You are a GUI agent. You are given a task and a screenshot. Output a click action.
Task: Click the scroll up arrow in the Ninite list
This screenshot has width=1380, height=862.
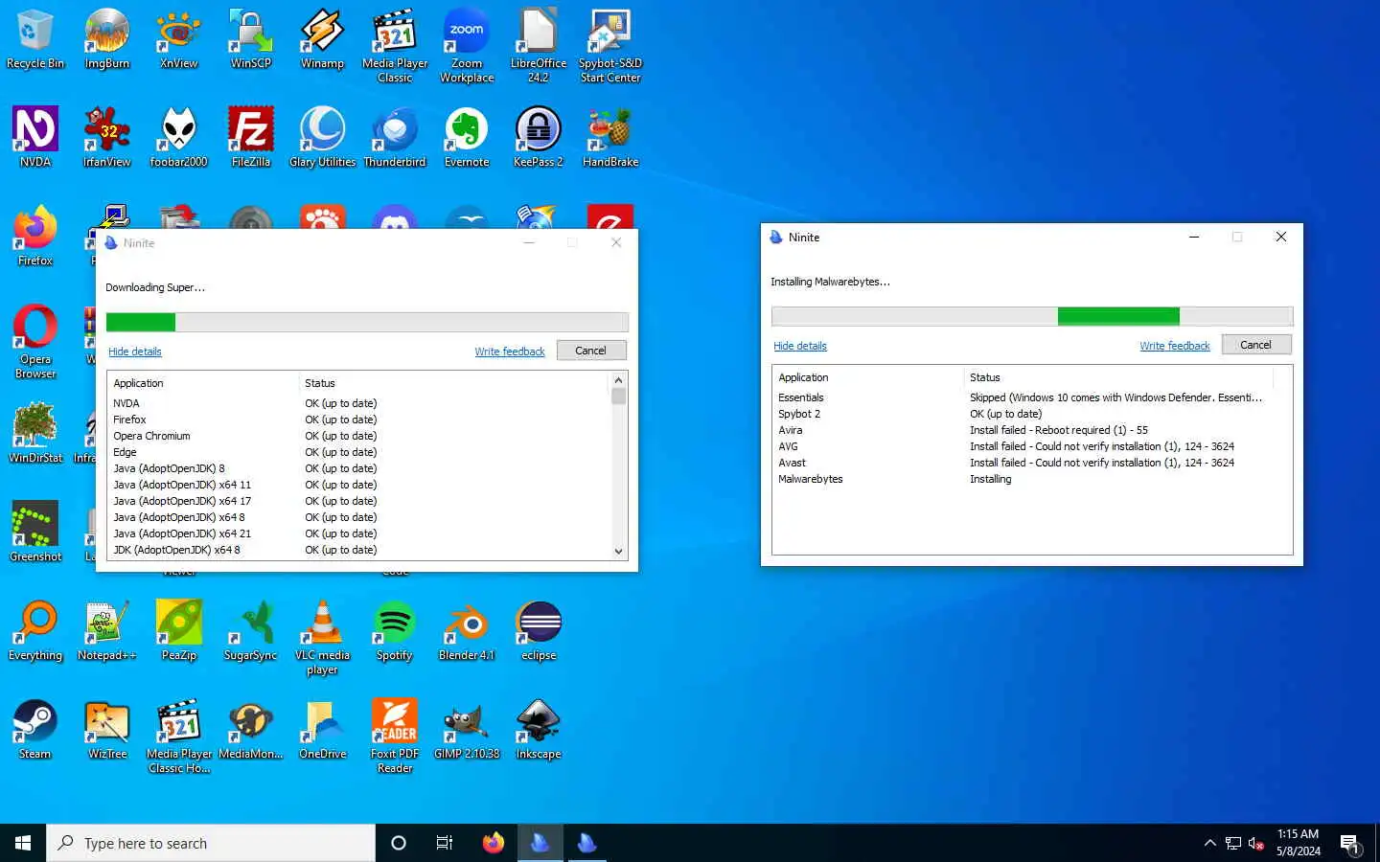618,380
